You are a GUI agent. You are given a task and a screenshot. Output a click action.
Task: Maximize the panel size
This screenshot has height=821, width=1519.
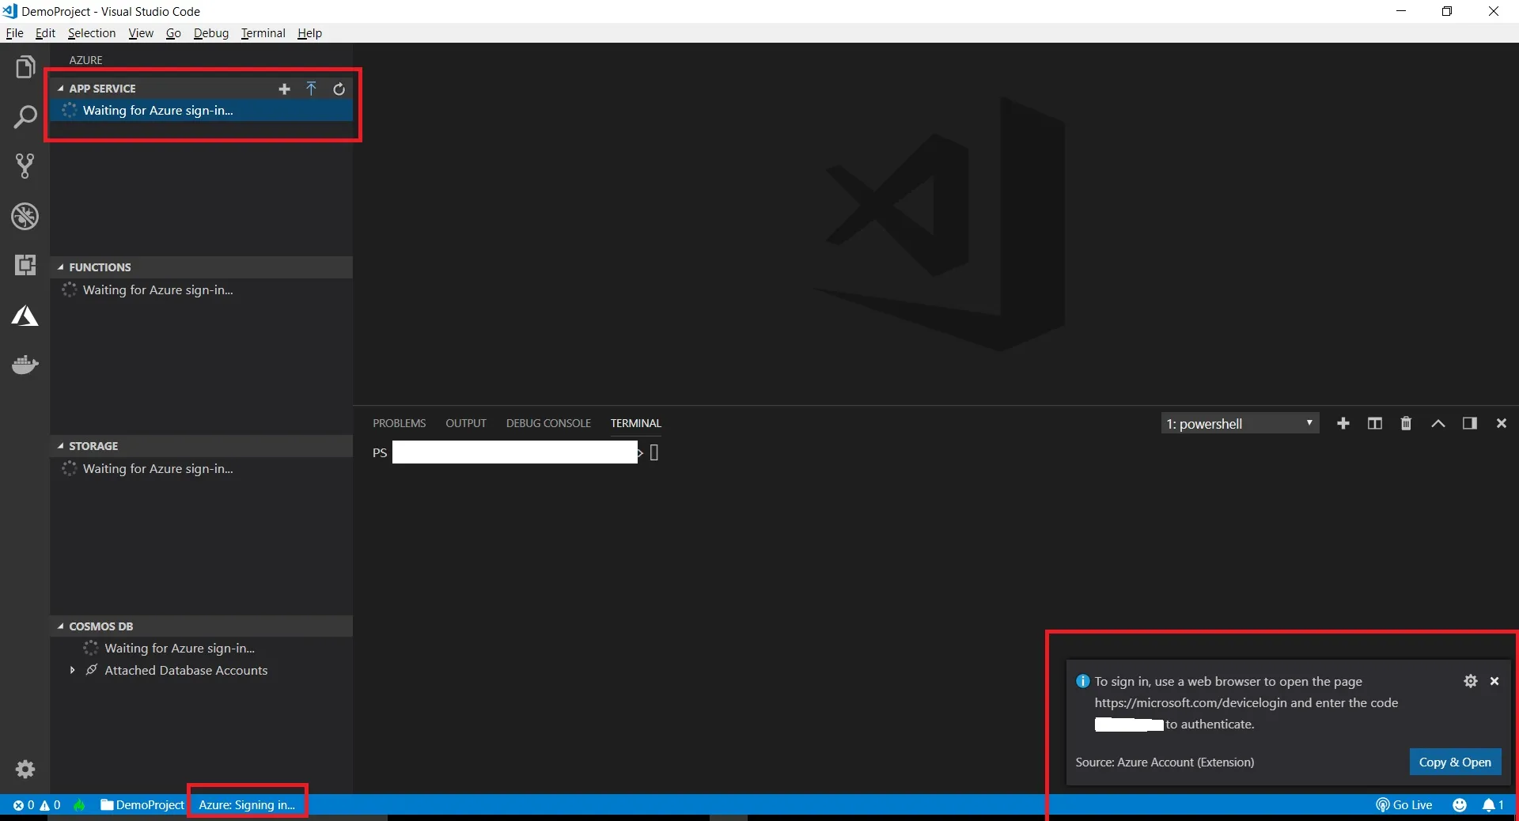[x=1438, y=423]
